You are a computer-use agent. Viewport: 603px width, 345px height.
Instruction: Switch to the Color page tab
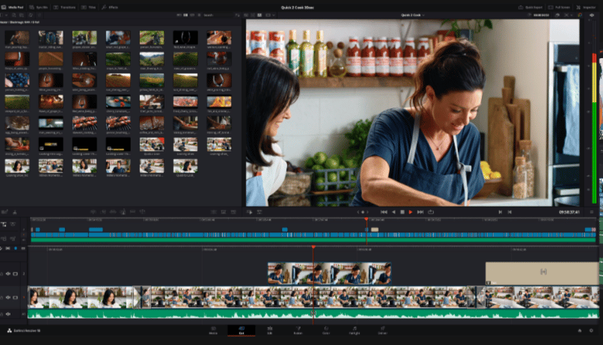[x=325, y=330]
